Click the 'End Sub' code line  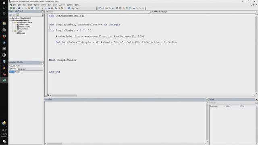pyautogui.click(x=55, y=72)
